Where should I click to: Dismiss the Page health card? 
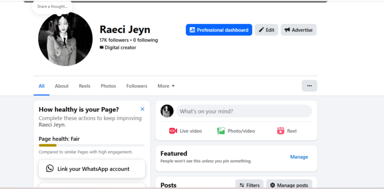tap(142, 109)
